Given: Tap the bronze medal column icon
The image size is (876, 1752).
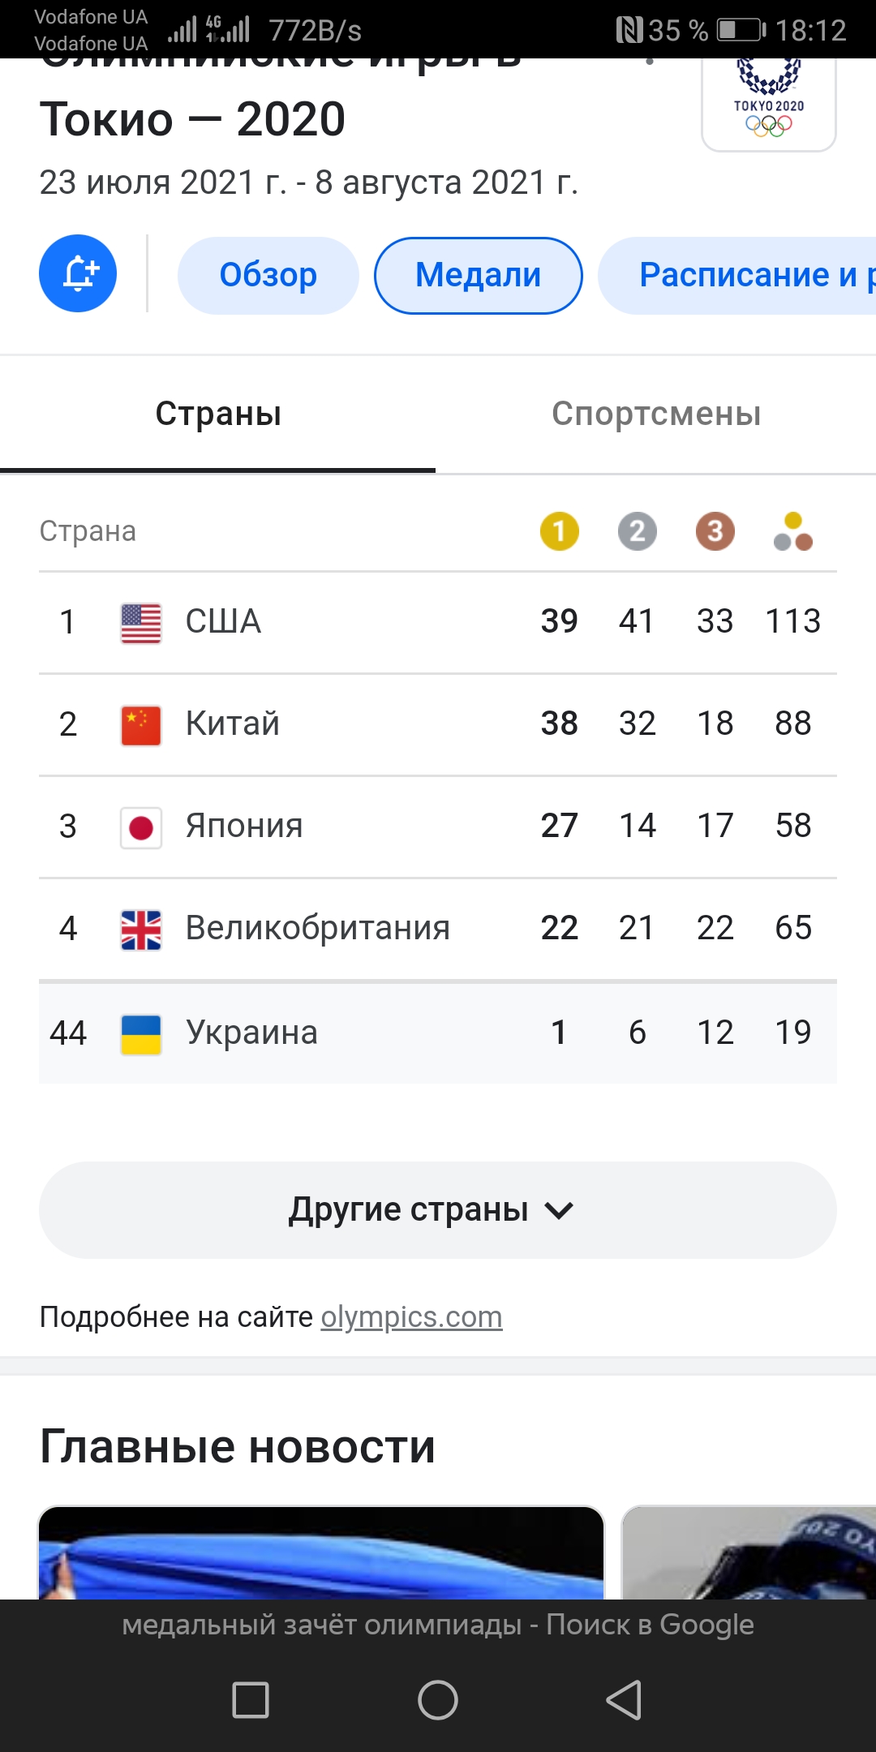Looking at the screenshot, I should (x=715, y=531).
